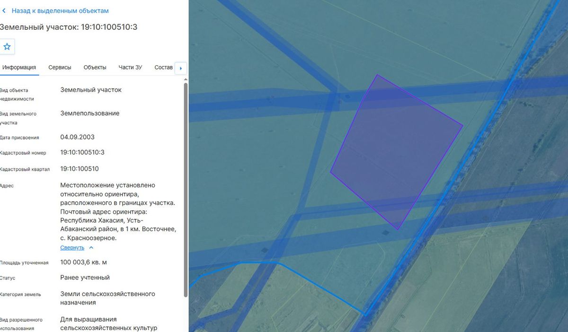Open the Объекты tab
The width and height of the screenshot is (568, 332).
click(x=95, y=68)
